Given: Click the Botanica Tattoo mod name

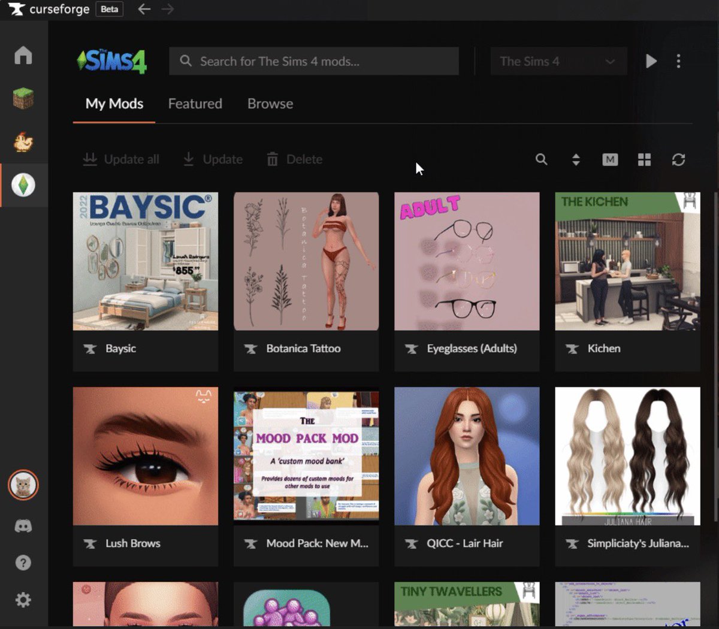Looking at the screenshot, I should coord(303,349).
